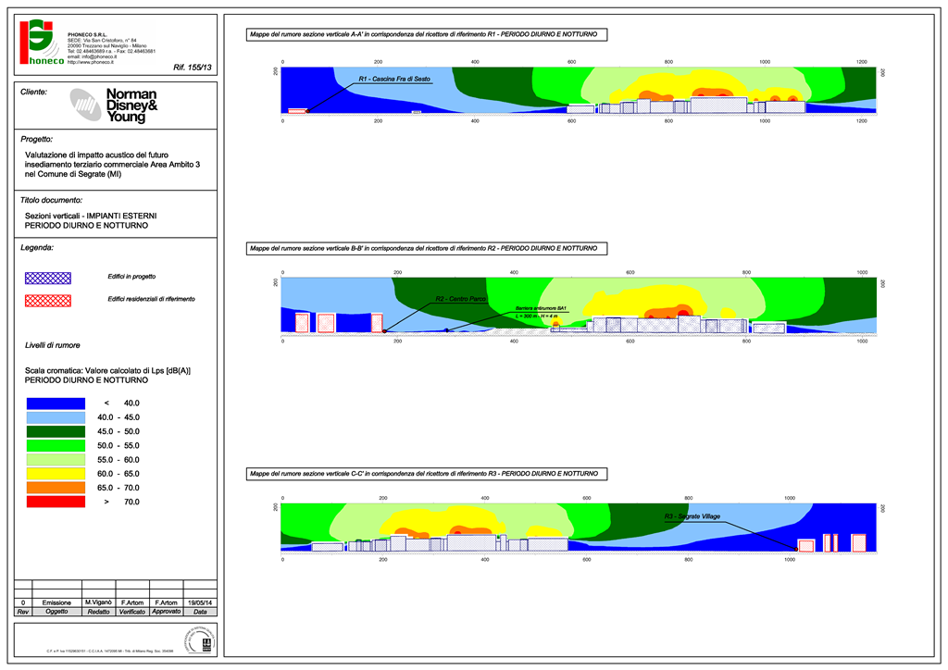This screenshot has width=948, height=670.
Task: Click the Phoneco company logo
Action: point(41,42)
